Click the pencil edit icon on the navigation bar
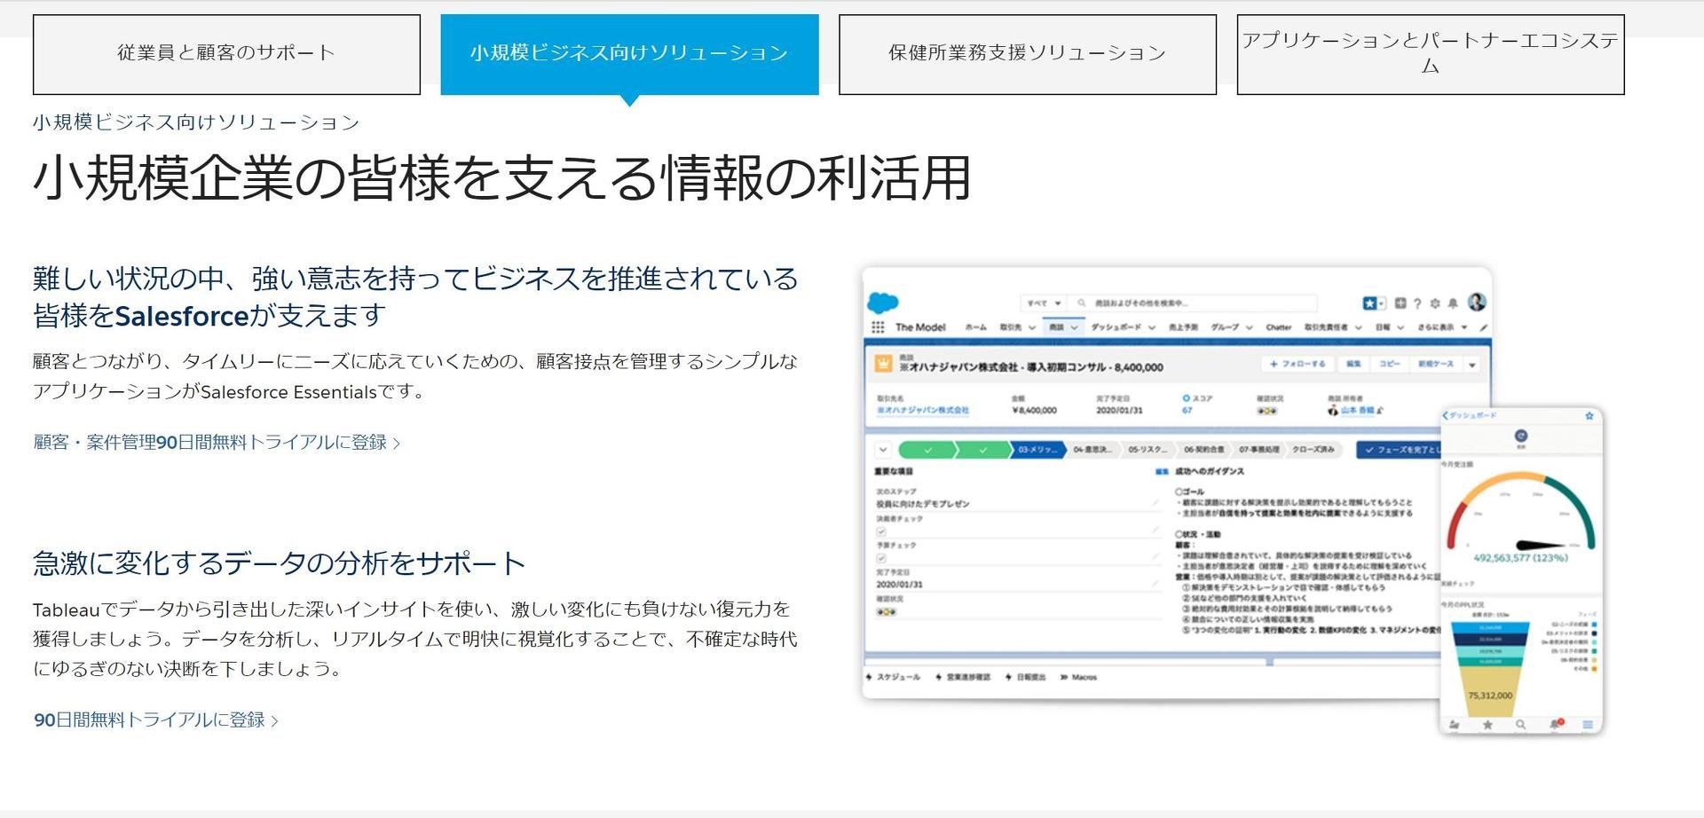1704x818 pixels. (1484, 327)
